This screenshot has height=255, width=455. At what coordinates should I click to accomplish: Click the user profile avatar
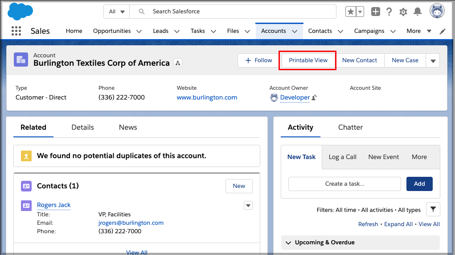(437, 11)
